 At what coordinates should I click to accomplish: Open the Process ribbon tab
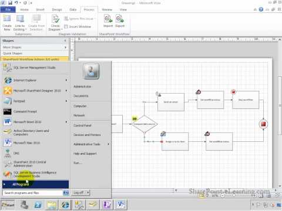(x=89, y=9)
